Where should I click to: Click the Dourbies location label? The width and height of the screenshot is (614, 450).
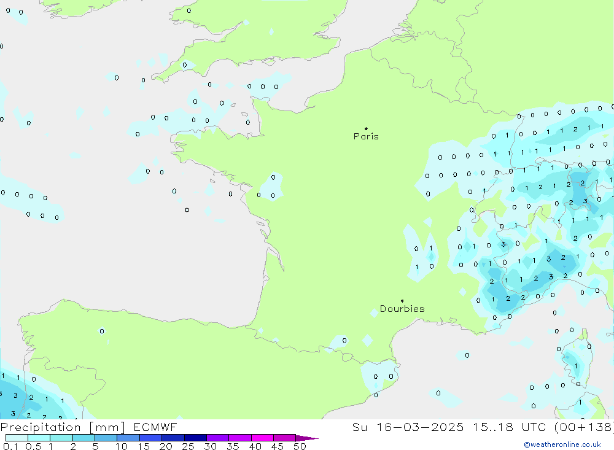point(402,309)
